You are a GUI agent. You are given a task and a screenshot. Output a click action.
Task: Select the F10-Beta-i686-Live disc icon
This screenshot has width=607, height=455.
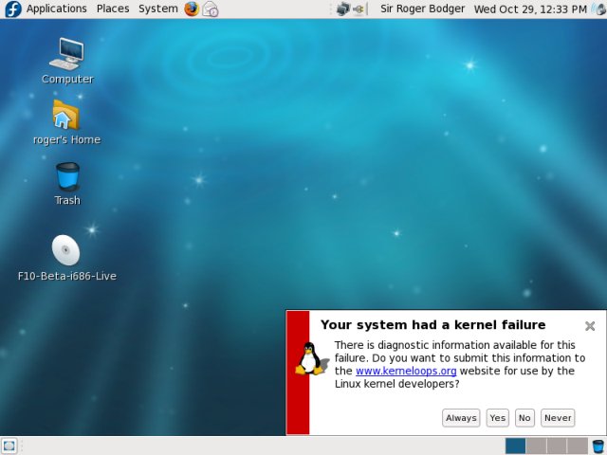(x=66, y=258)
